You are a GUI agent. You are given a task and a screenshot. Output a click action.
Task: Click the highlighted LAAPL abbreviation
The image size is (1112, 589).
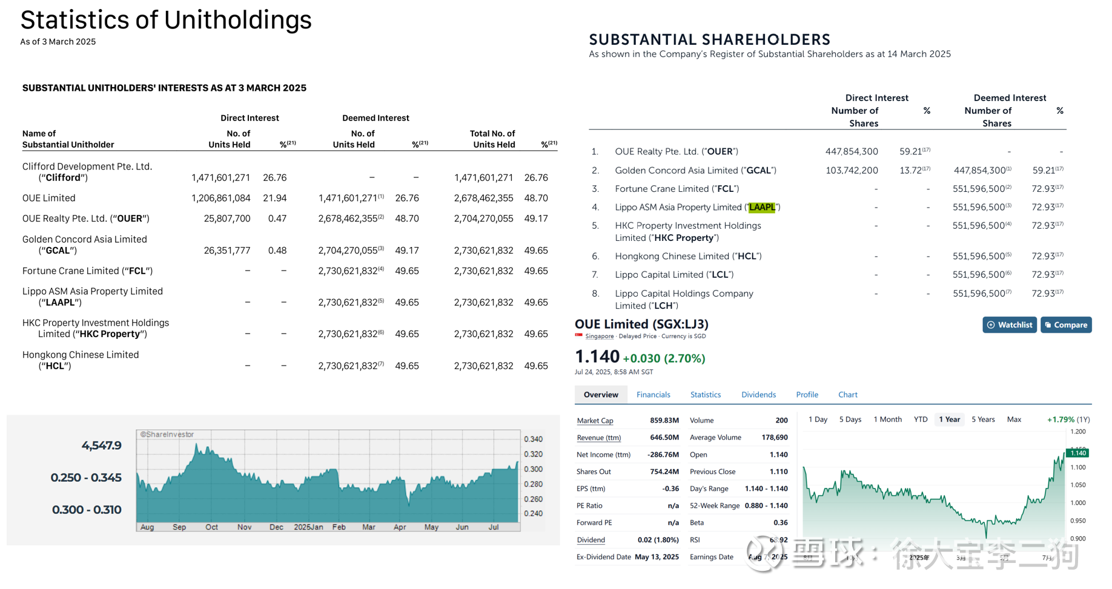coord(761,207)
